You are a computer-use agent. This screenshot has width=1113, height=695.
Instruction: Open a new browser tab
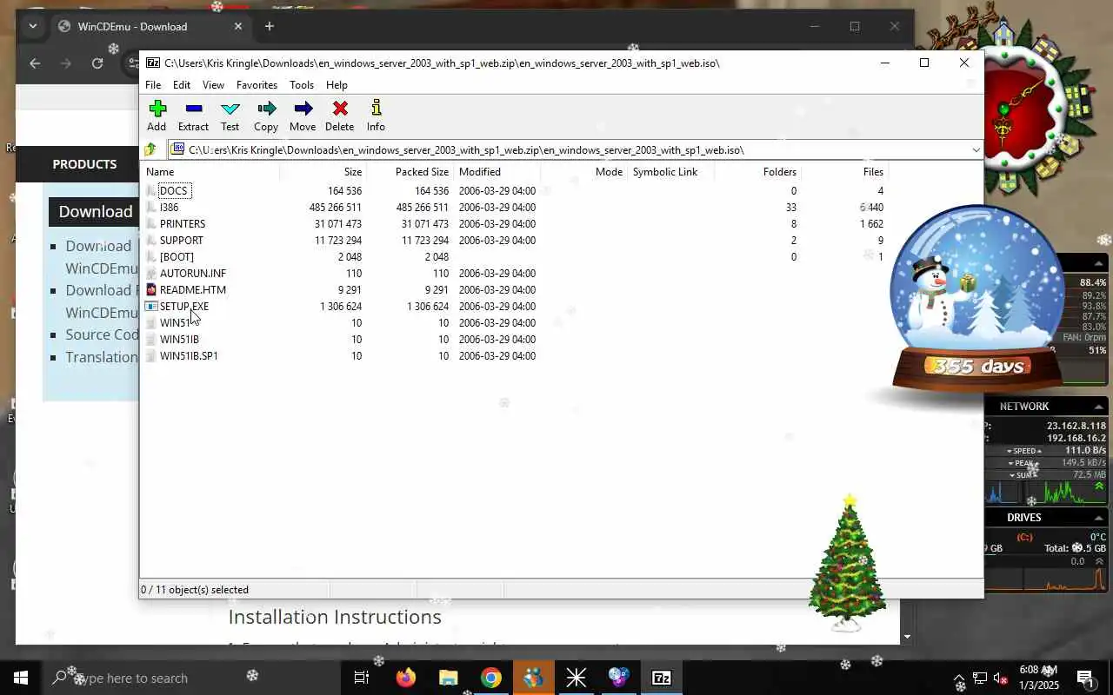coord(270,26)
